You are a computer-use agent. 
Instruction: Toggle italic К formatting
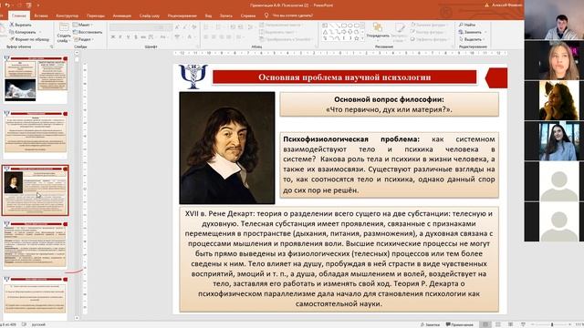coord(120,37)
